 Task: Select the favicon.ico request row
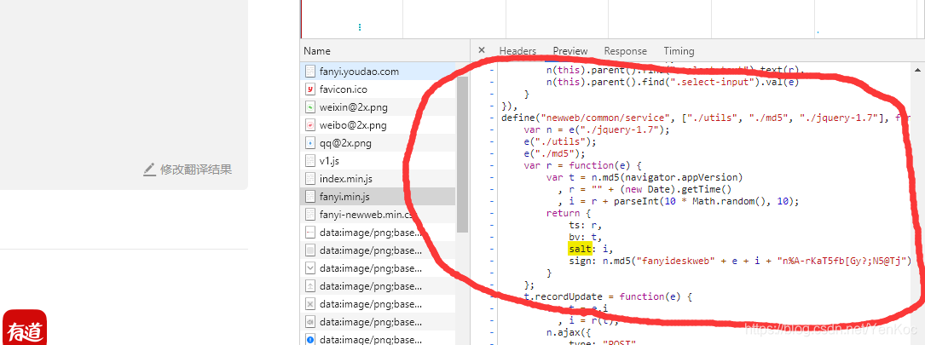[x=378, y=89]
